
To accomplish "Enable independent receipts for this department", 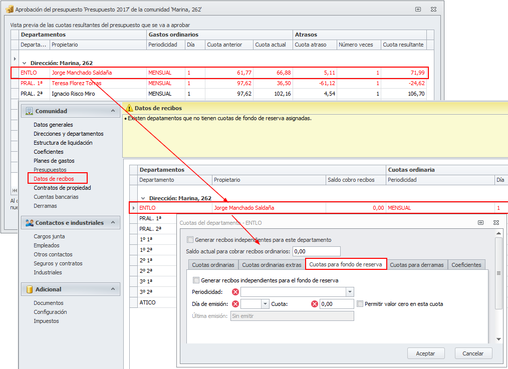I will [190, 240].
